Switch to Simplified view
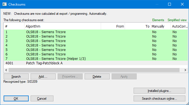The width and height of the screenshot is (189, 105). pyautogui.click(x=177, y=20)
